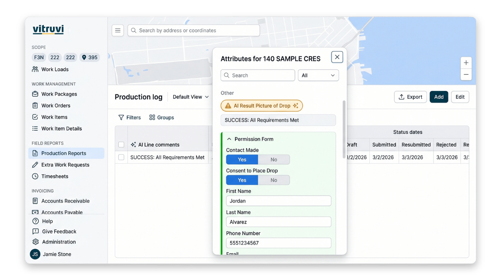Click the Last Name field with Alvarez
This screenshot has width=502, height=278.
[x=278, y=222]
